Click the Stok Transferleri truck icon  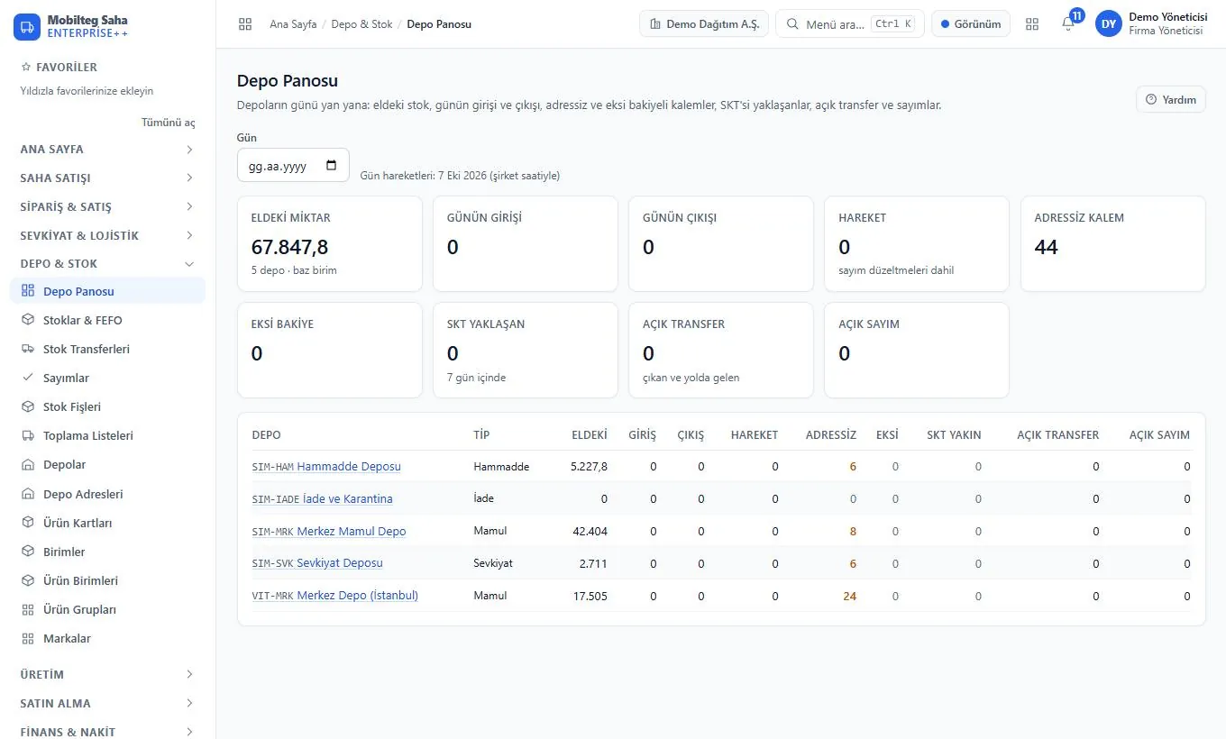coord(27,349)
